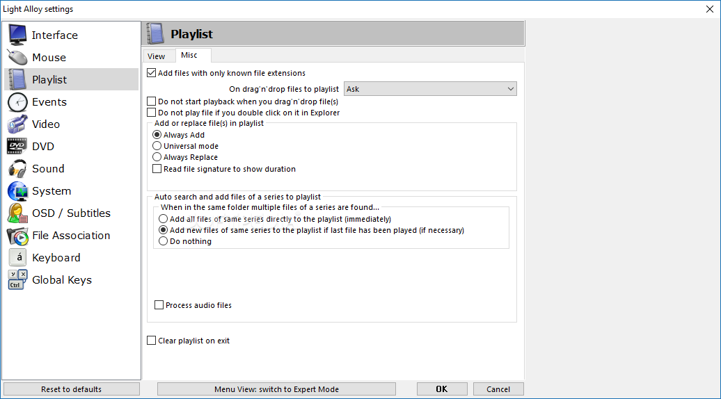Select Always Add radio option
The image size is (721, 399).
coord(157,135)
